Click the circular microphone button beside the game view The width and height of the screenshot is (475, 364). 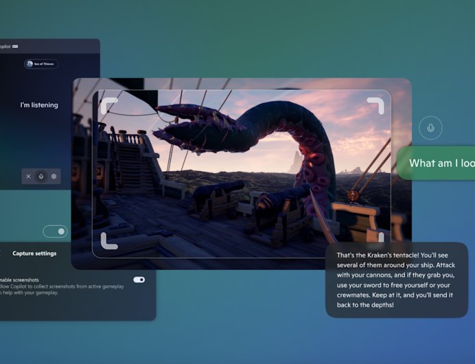click(x=431, y=128)
